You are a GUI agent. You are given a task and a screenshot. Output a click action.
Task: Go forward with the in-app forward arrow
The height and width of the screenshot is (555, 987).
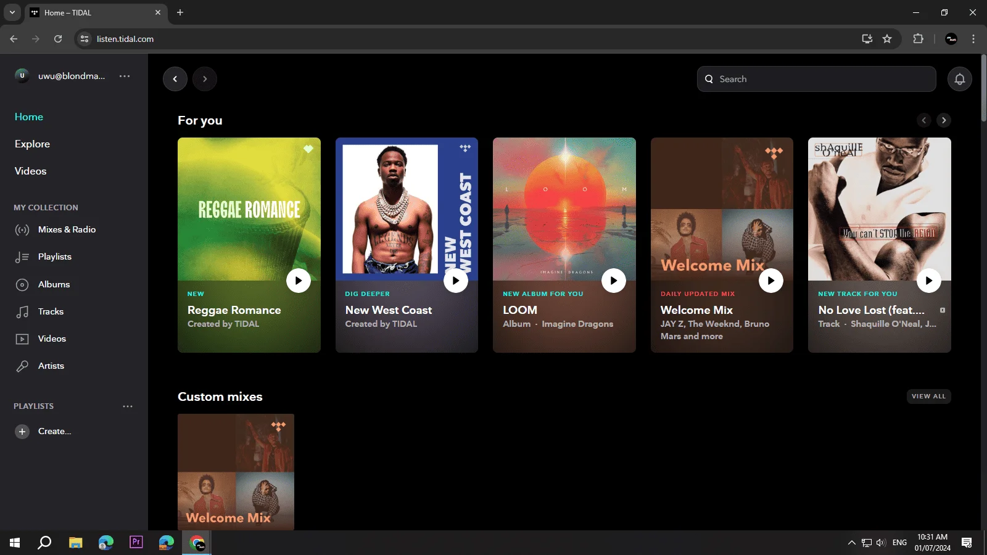pos(205,79)
